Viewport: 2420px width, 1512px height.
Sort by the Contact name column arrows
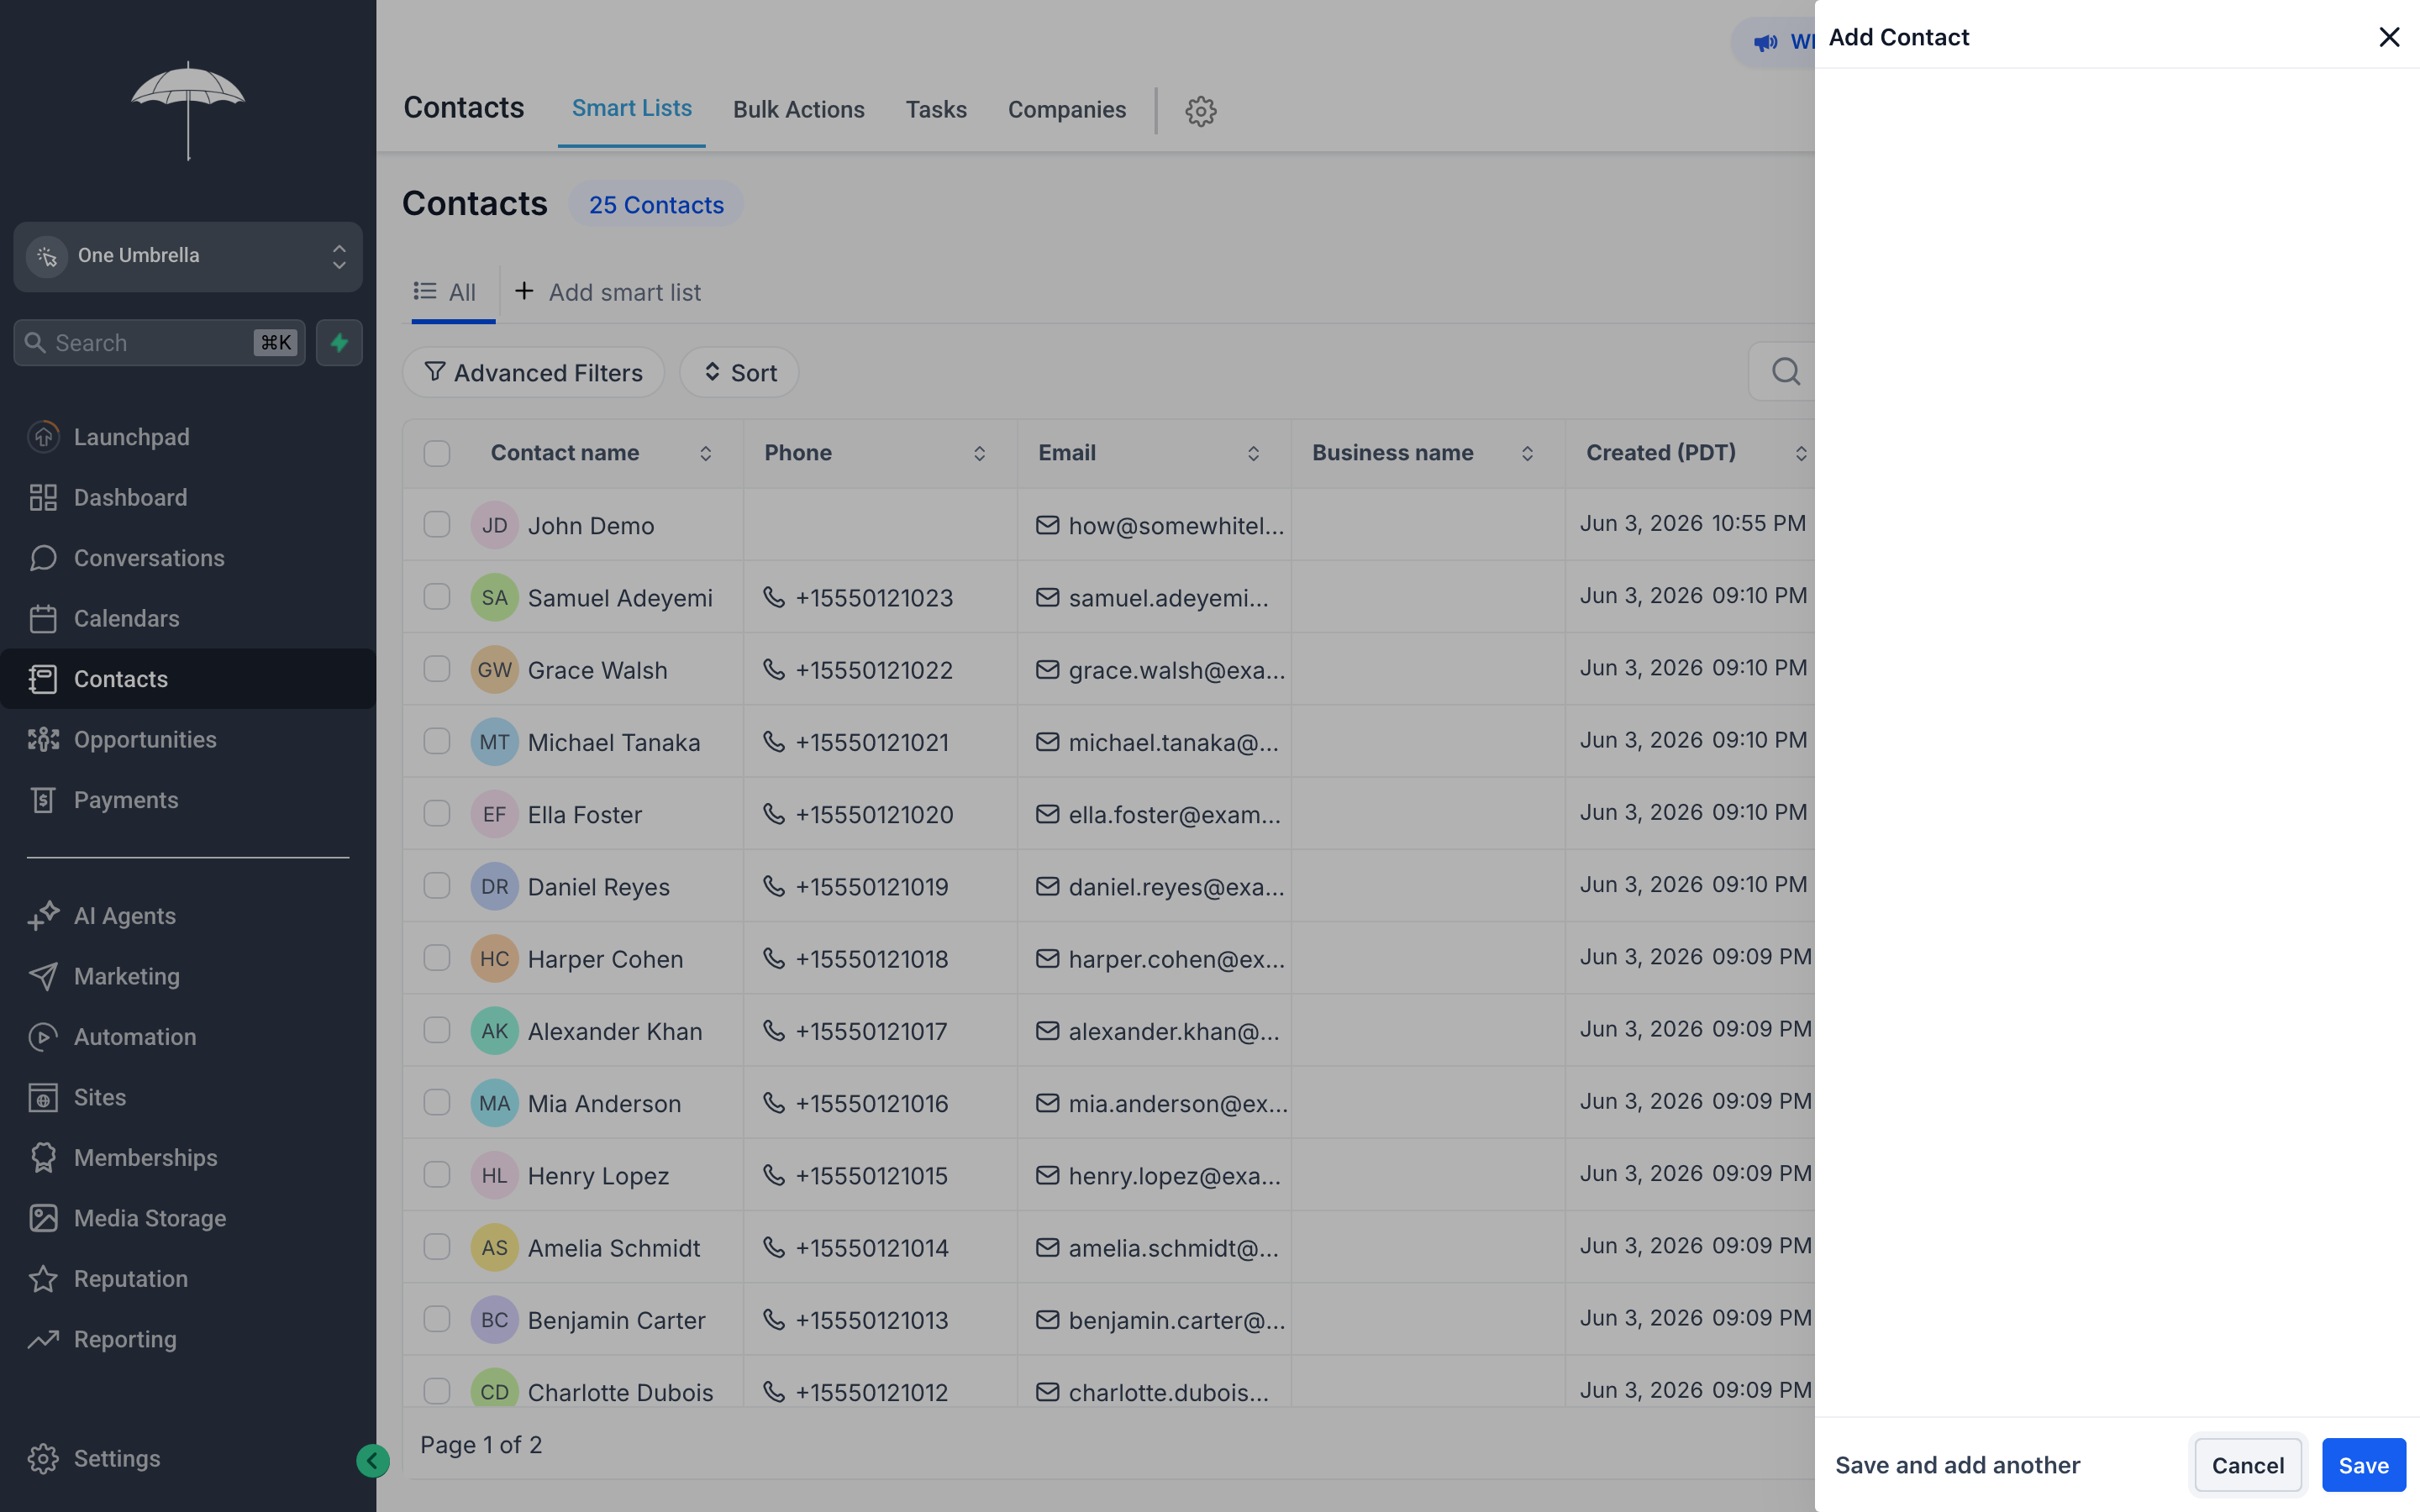(x=705, y=453)
